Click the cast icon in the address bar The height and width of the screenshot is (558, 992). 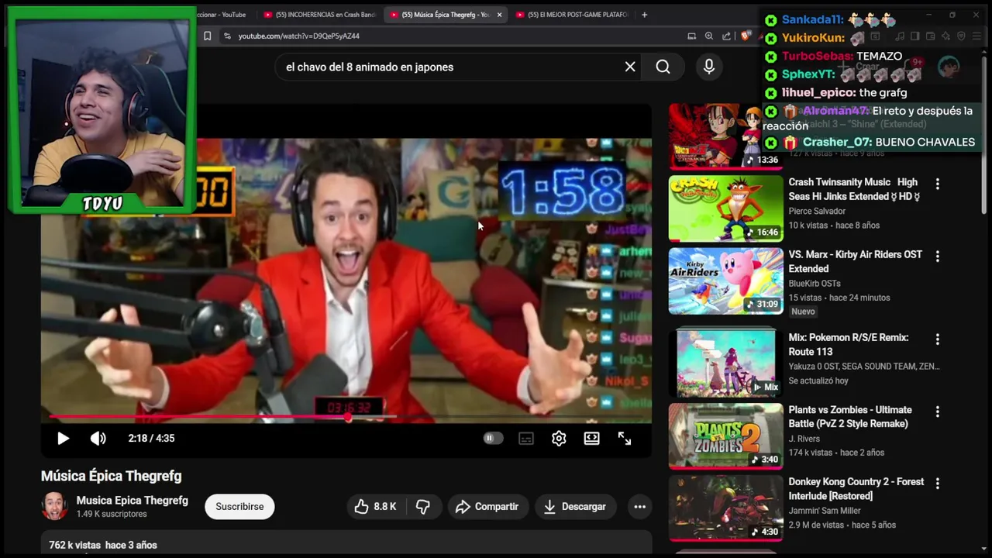(x=691, y=36)
